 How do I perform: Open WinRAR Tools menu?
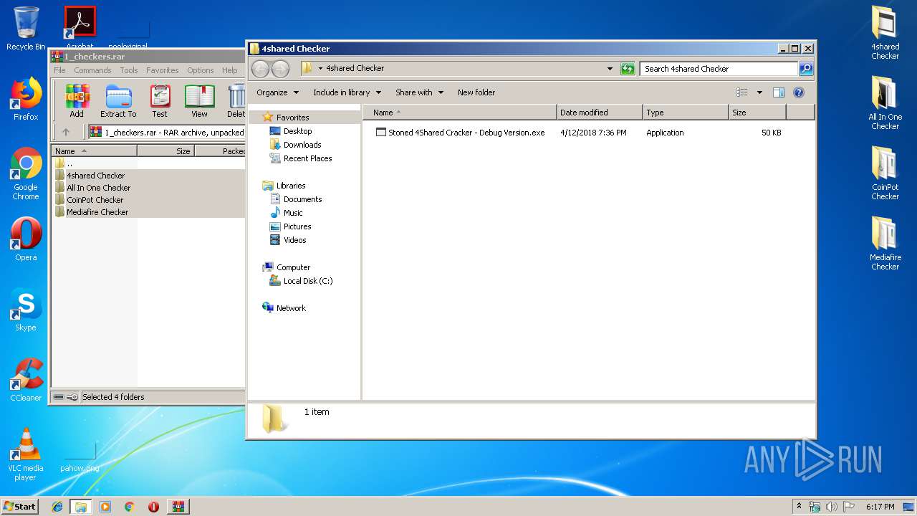pyautogui.click(x=129, y=70)
